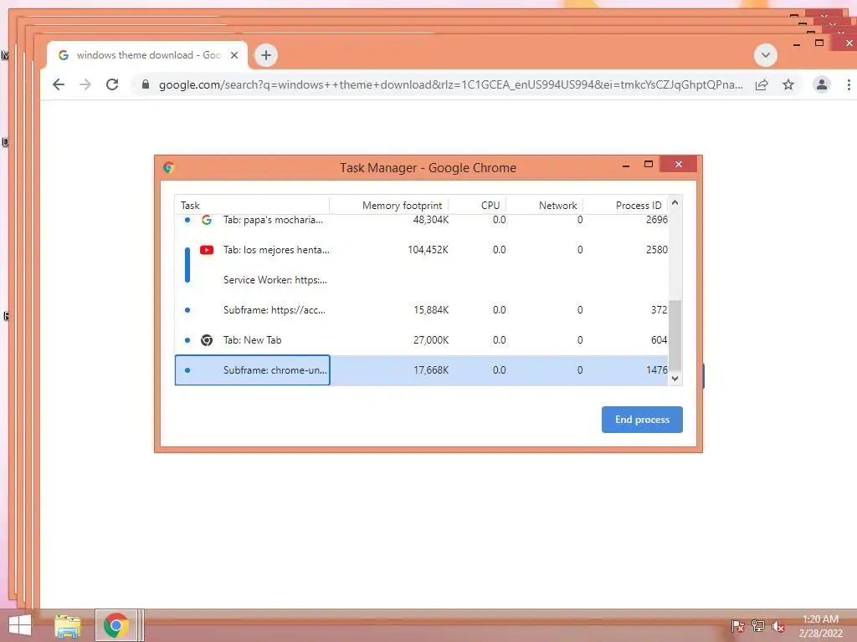Image resolution: width=857 pixels, height=642 pixels.
Task: Click the lock site info icon
Action: [x=146, y=84]
